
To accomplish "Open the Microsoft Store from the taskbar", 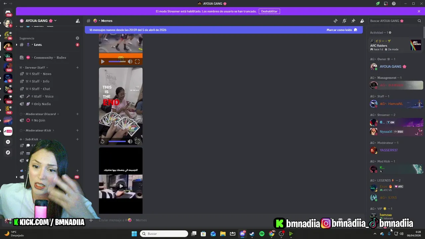I will pos(203,234).
